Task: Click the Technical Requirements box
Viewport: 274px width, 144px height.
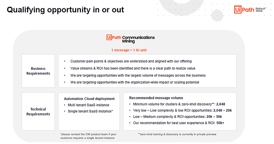Action: click(38, 111)
